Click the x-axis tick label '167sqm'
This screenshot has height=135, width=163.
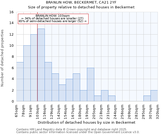point(73,112)
